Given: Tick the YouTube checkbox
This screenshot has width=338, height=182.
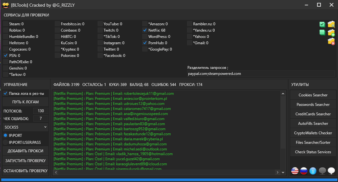Looking at the screenshot, I should [x=100, y=24].
